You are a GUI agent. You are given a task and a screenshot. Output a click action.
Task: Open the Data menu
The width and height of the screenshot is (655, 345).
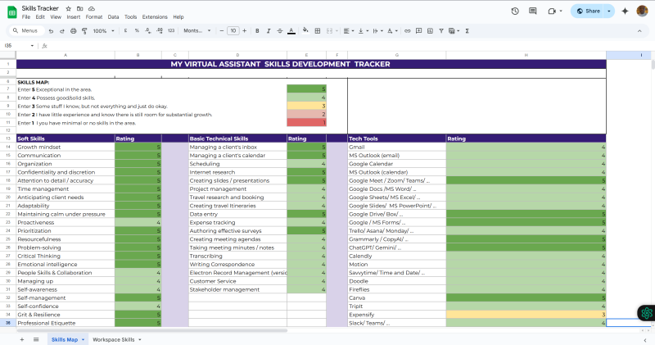click(113, 17)
